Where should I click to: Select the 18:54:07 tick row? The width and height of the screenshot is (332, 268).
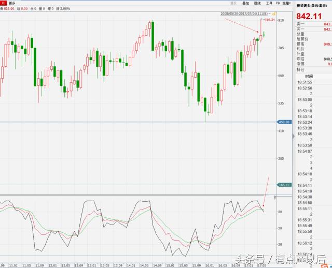coord(314,151)
